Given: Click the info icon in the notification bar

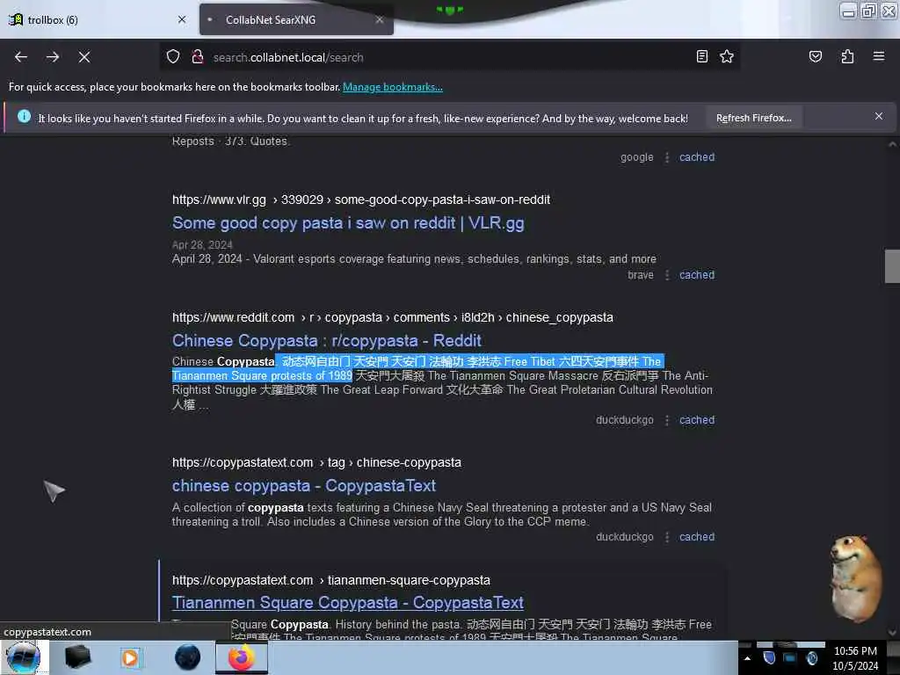Looking at the screenshot, I should (x=24, y=117).
